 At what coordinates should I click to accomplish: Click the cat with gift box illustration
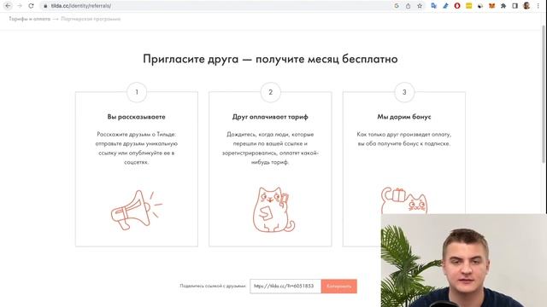pos(404,200)
